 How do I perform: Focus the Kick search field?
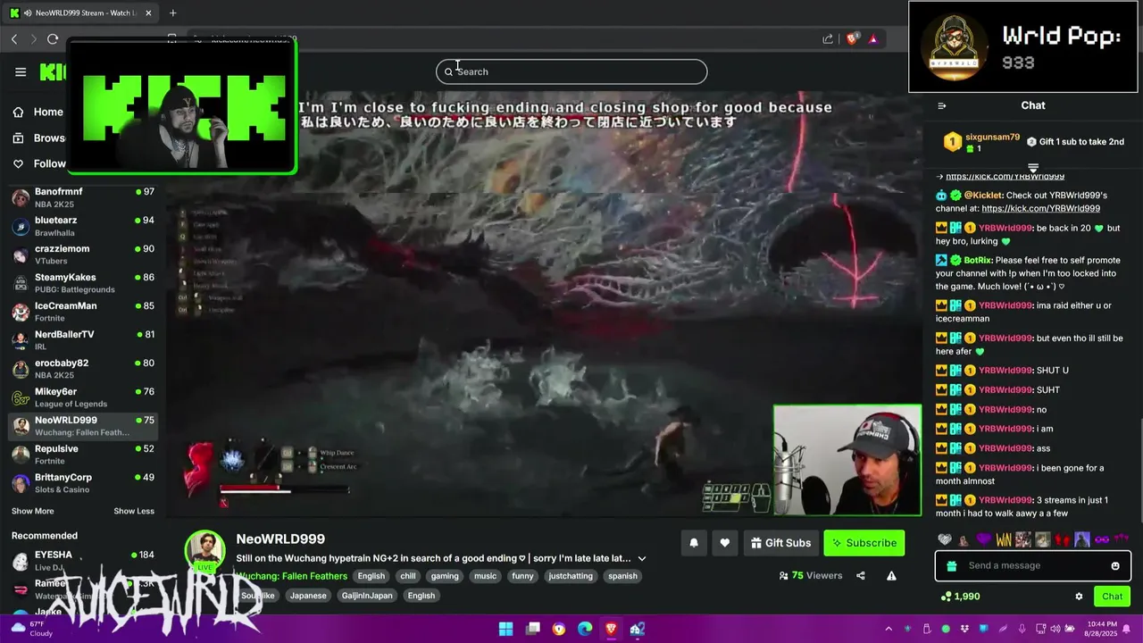[571, 71]
